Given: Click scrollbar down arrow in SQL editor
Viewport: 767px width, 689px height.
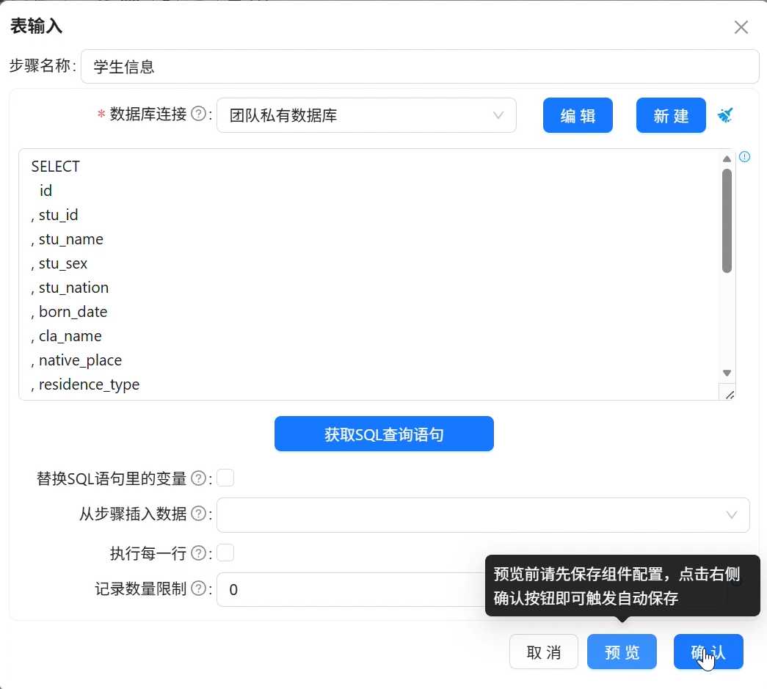Looking at the screenshot, I should point(727,373).
